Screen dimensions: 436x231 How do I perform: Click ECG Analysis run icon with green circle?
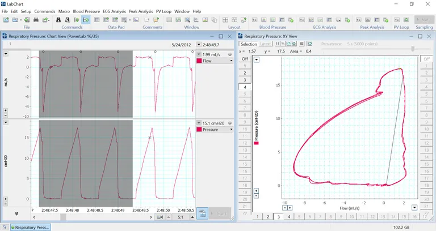(x=347, y=20)
